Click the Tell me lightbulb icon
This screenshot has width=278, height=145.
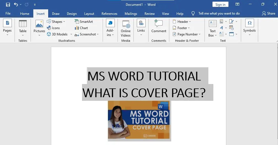point(193,13)
